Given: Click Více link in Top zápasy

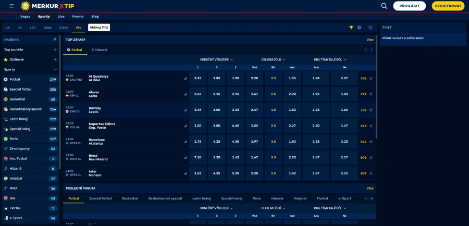Looking at the screenshot, I should pos(370,40).
